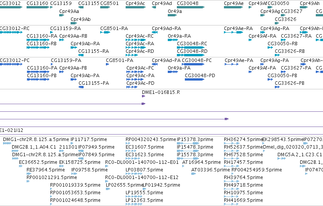
Task: Click the Cpr49Ad-PA protein label
Action: pos(166,60)
